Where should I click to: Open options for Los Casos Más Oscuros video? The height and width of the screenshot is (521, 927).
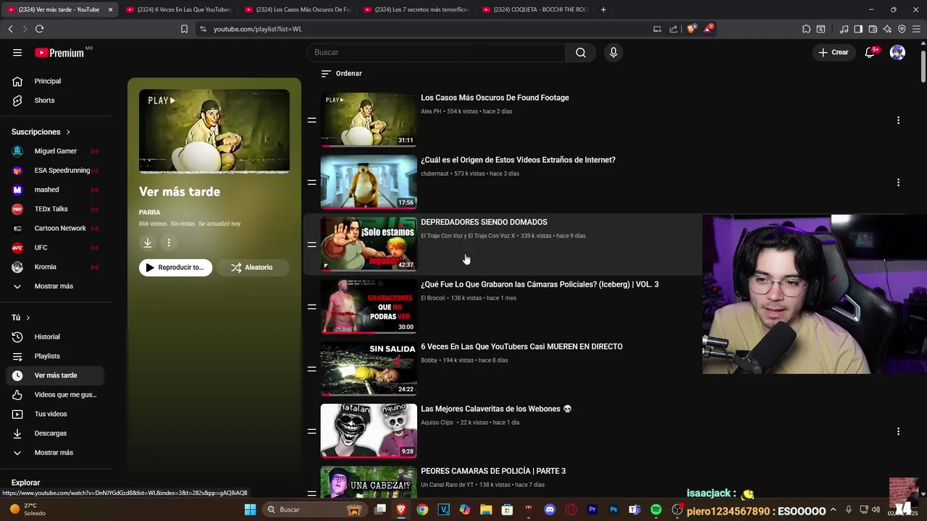pos(898,120)
